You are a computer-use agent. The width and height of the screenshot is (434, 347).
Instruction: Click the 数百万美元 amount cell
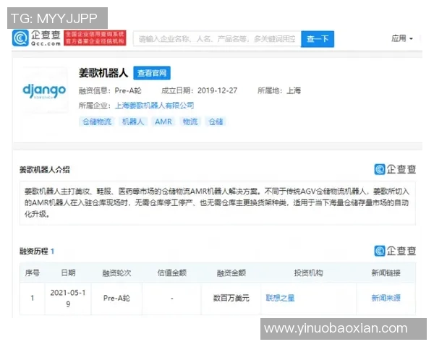[231, 298]
